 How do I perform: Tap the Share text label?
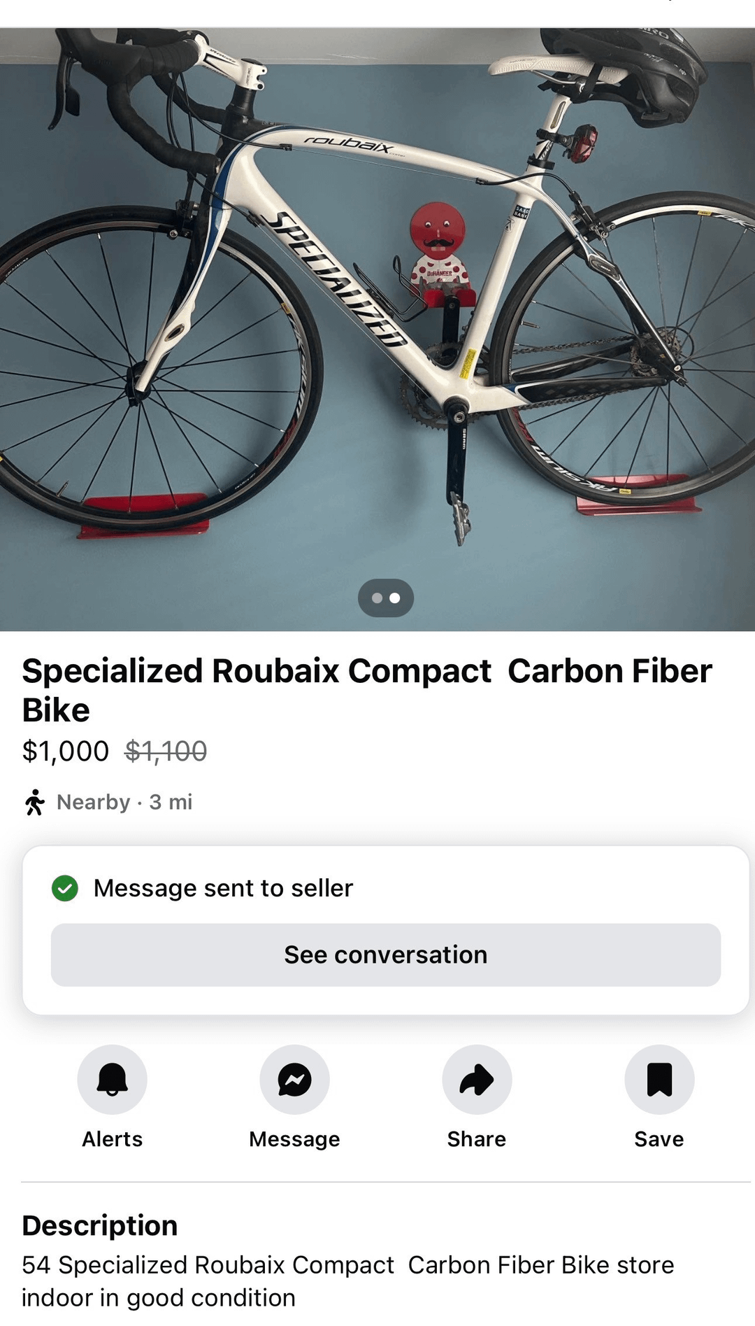tap(477, 1139)
